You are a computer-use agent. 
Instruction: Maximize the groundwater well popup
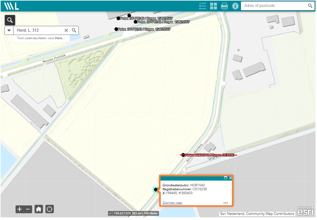(225, 178)
